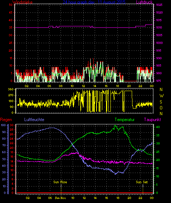Click the red Windstärke axis label
171x203 pixels.
point(22,2)
